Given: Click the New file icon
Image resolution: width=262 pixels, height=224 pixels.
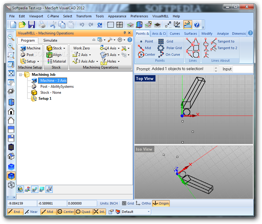Looking at the screenshot, I should click(13, 25).
